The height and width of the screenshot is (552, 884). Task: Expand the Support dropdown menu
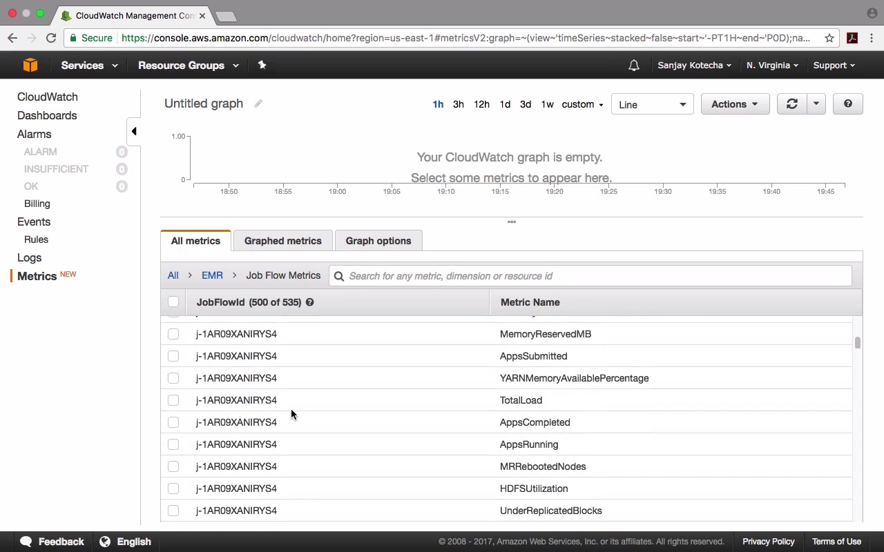(834, 66)
